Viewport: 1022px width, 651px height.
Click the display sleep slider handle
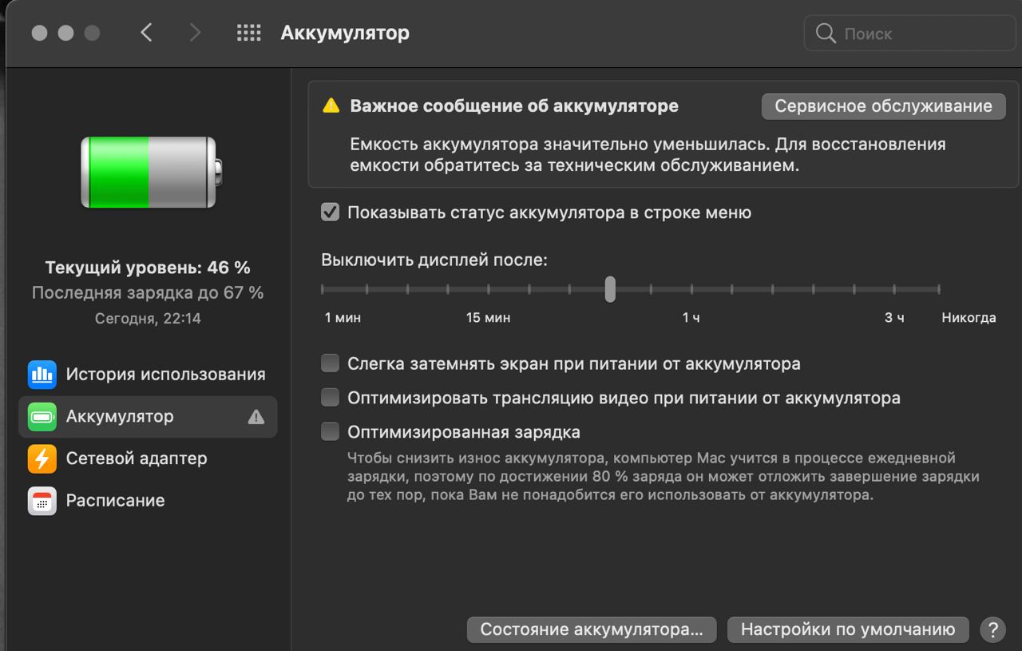610,289
